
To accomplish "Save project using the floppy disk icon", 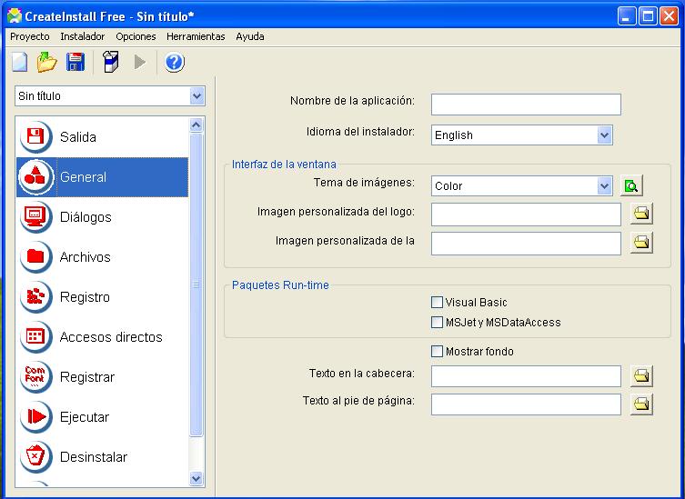I will [76, 62].
